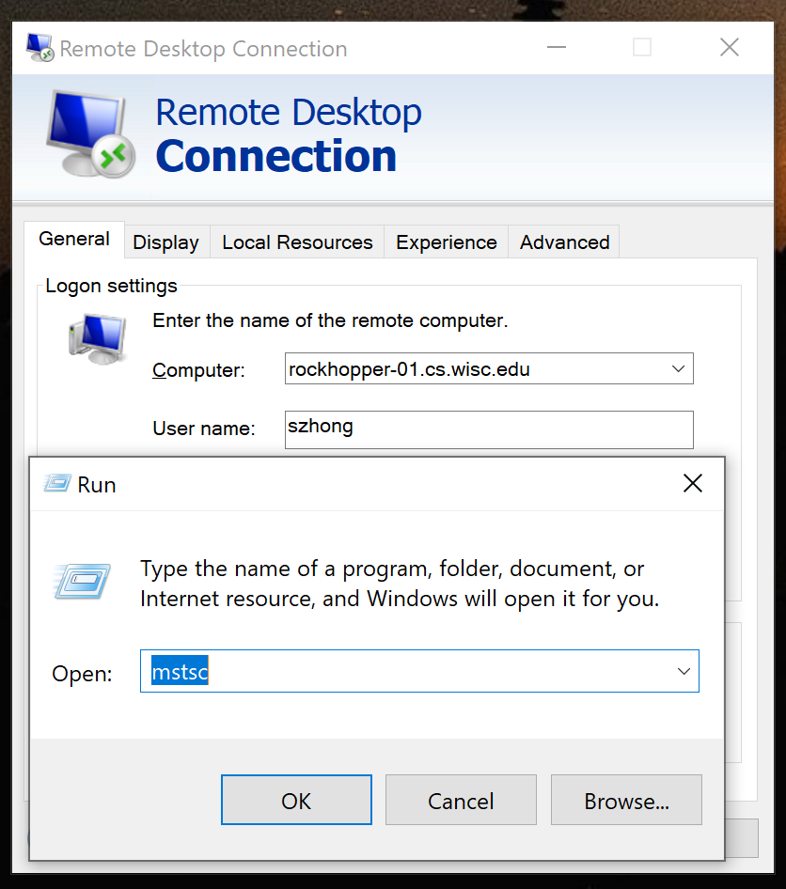786x889 pixels.
Task: Expand the Open history dropdown arrow
Action: click(x=684, y=671)
